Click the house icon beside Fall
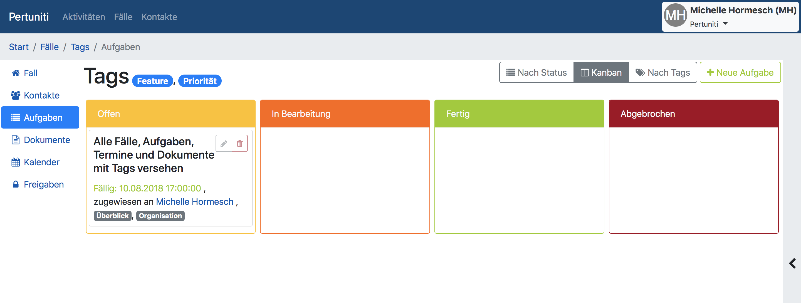The image size is (801, 303). coord(16,73)
